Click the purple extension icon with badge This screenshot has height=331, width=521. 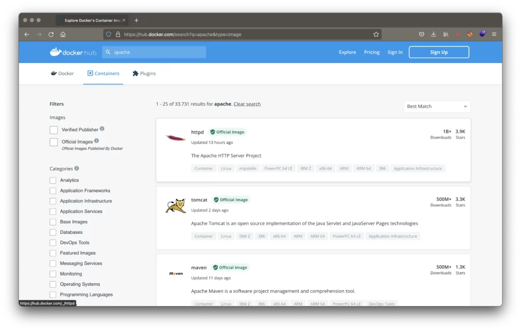coord(482,34)
